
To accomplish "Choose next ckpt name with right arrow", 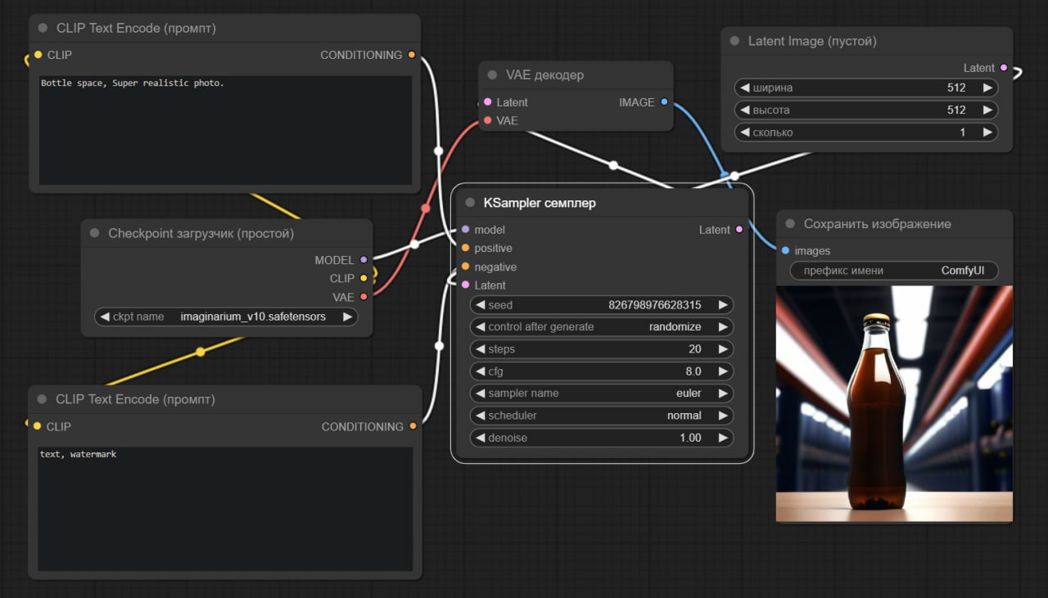I will [347, 317].
